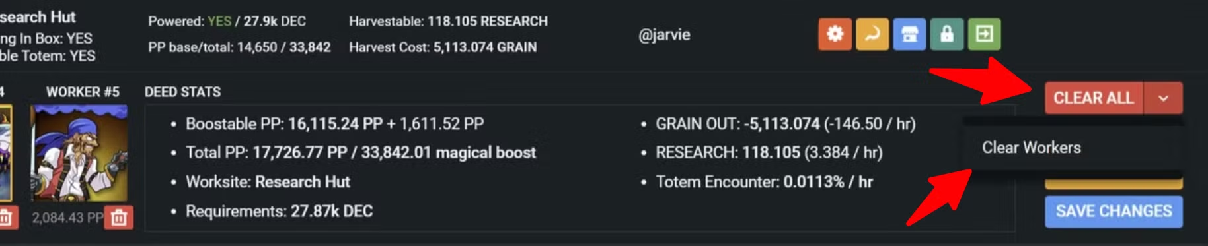This screenshot has height=246, width=1208.
Task: Click the DEED STATS heading
Action: point(182,92)
